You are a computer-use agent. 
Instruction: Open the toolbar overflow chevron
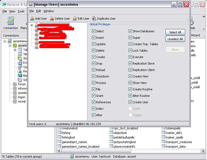(x=204, y=16)
